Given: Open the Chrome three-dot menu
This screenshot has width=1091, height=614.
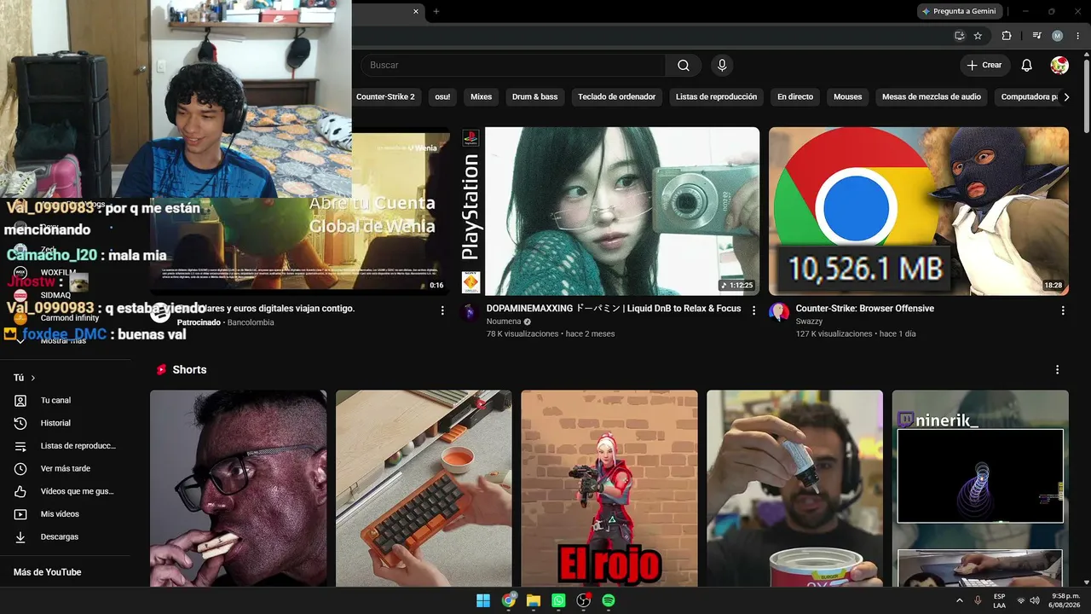Looking at the screenshot, I should [x=1077, y=36].
